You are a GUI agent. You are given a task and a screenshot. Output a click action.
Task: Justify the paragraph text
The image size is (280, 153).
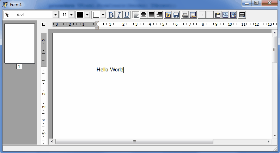click(x=151, y=15)
